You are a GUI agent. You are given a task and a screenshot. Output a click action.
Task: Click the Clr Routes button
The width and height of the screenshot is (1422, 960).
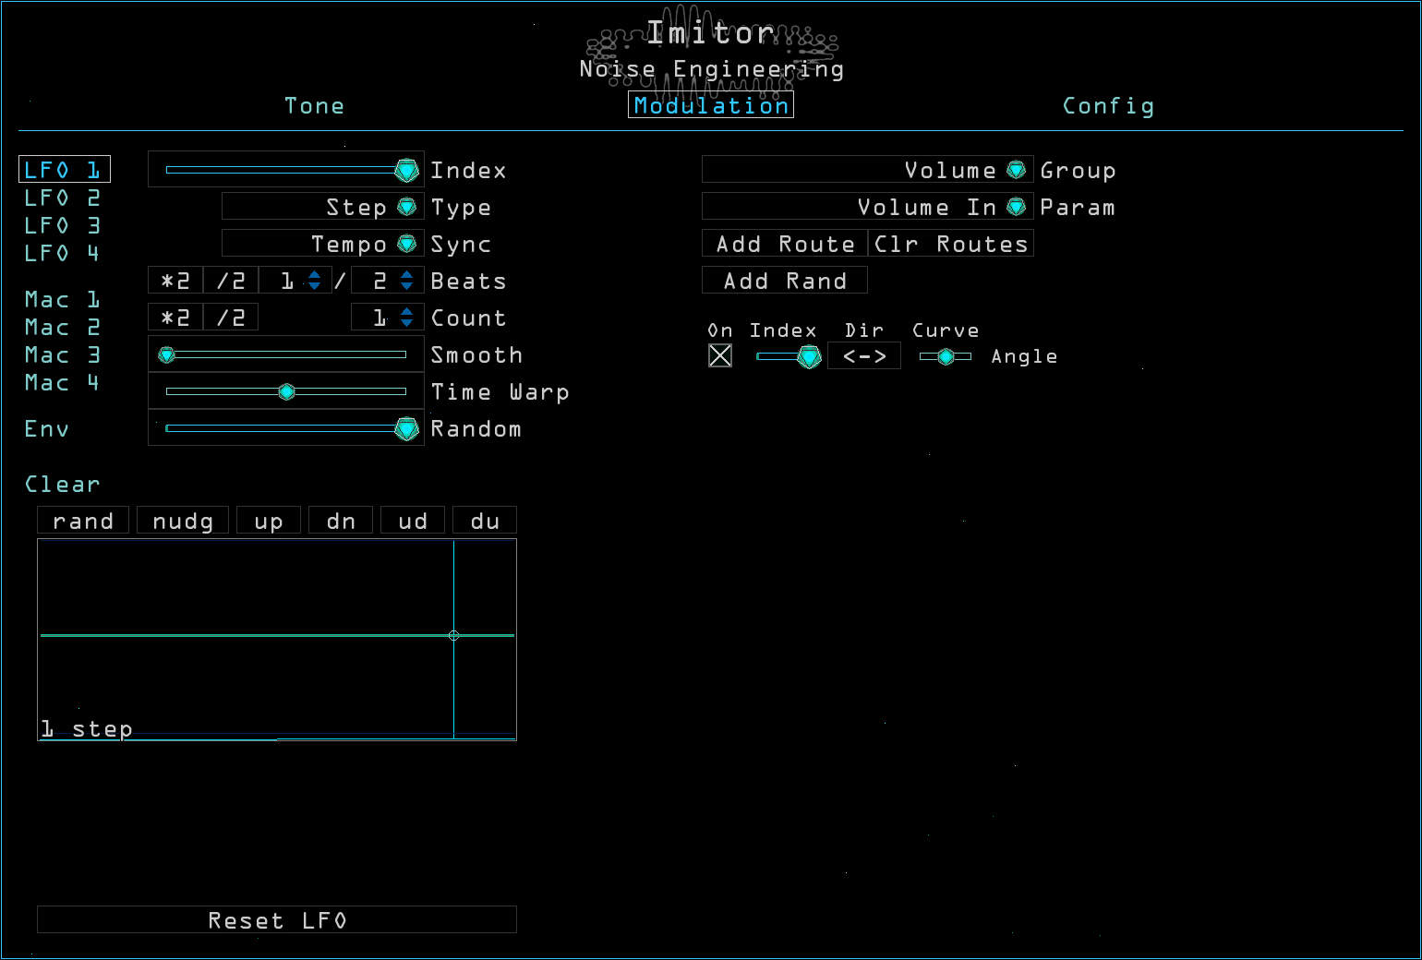click(x=951, y=243)
